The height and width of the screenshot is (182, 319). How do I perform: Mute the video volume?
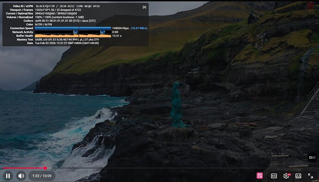tap(21, 176)
